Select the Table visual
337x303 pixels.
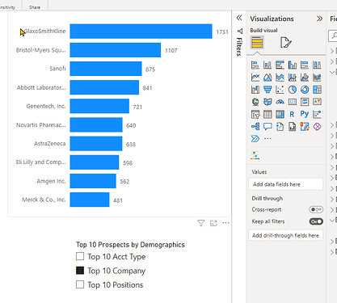(267, 114)
